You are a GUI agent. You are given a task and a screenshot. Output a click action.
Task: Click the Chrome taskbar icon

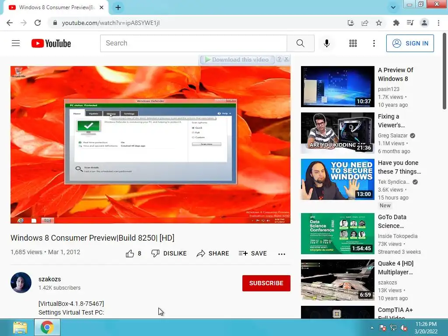click(x=47, y=327)
